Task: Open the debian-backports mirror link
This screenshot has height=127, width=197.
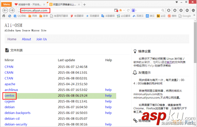Action: pos(18,113)
